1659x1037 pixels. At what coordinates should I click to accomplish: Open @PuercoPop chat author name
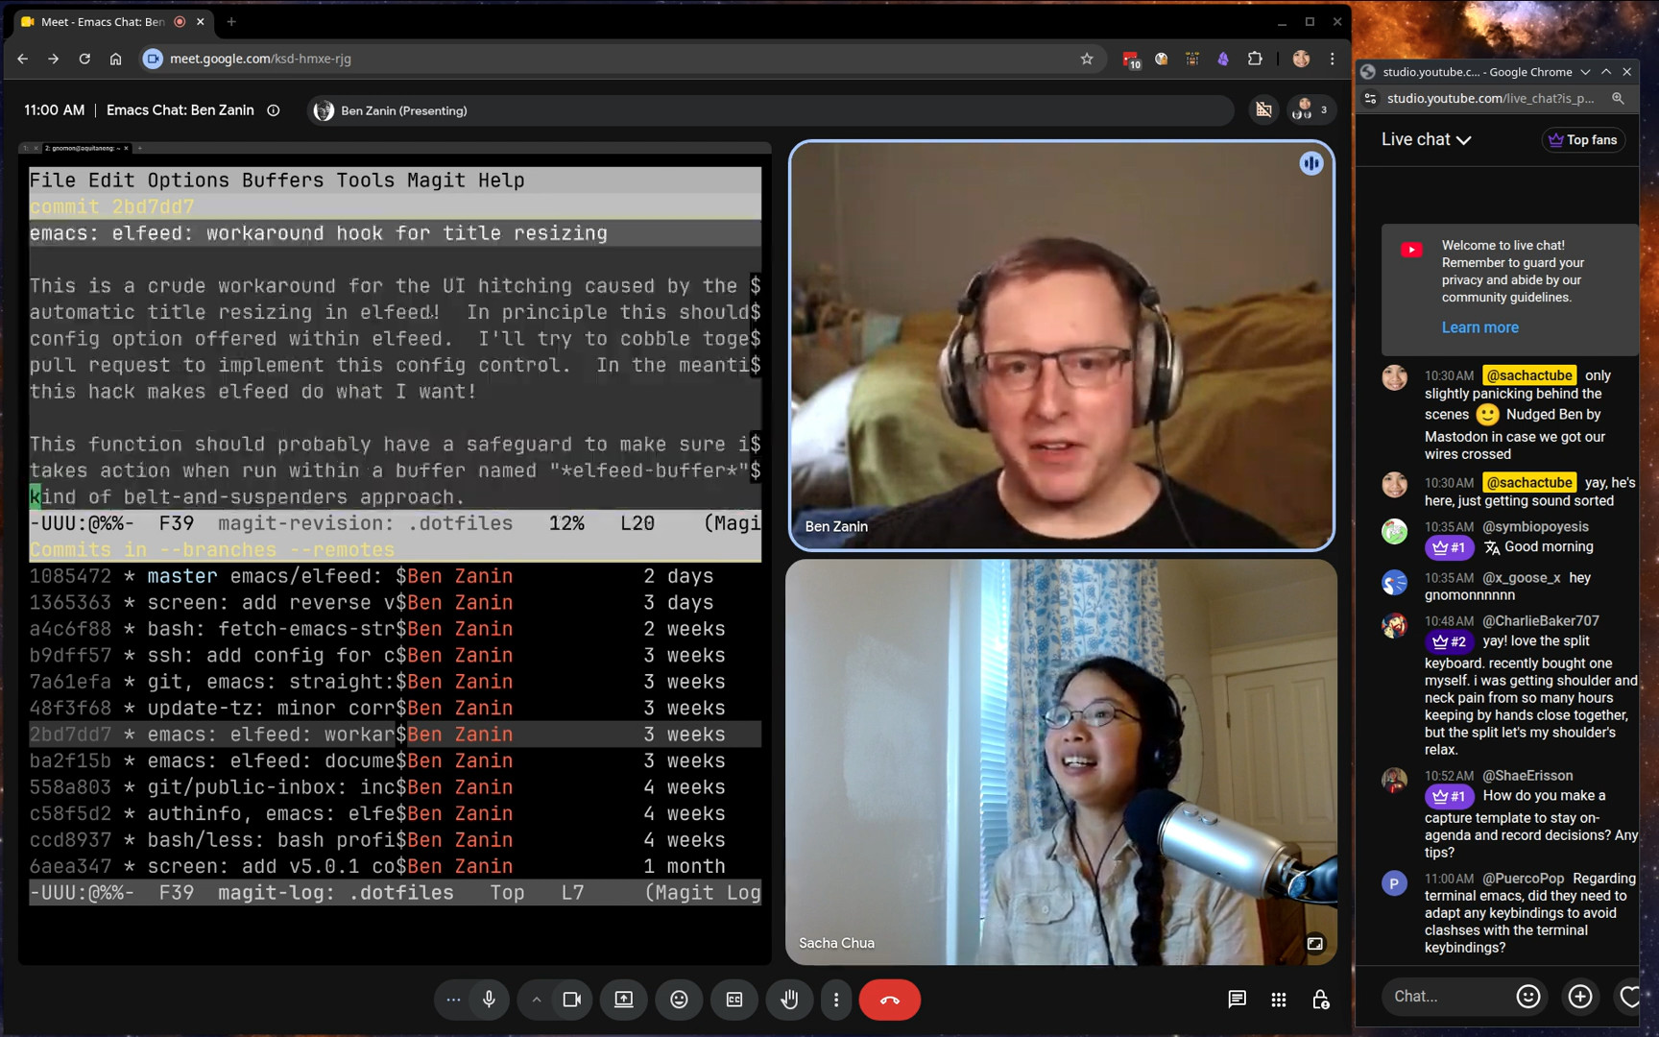pos(1523,879)
